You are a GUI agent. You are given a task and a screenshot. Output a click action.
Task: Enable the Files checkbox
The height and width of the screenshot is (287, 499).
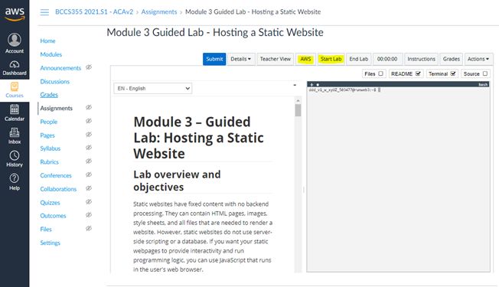(x=380, y=73)
